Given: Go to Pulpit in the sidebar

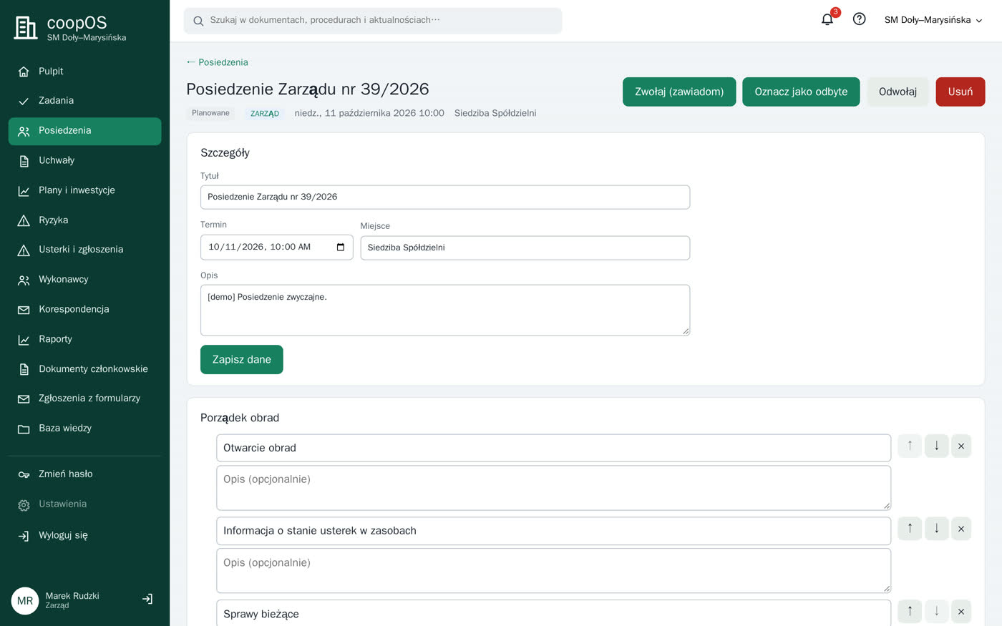Looking at the screenshot, I should coord(84,72).
